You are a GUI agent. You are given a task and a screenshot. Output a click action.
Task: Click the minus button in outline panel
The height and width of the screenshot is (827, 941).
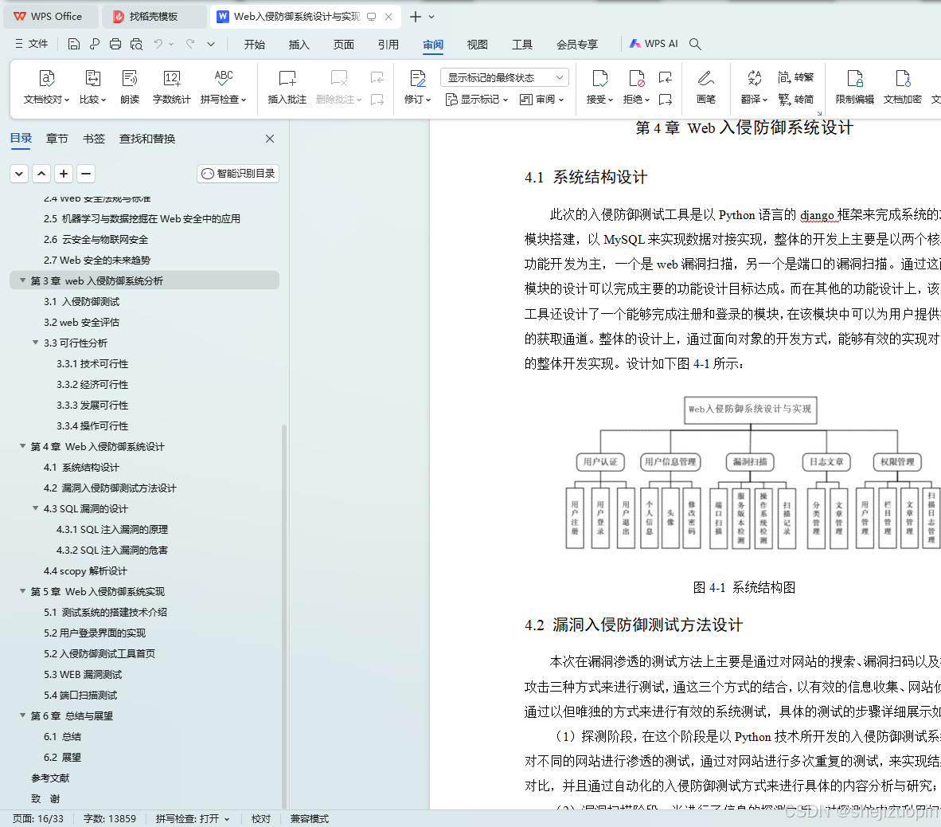(86, 174)
